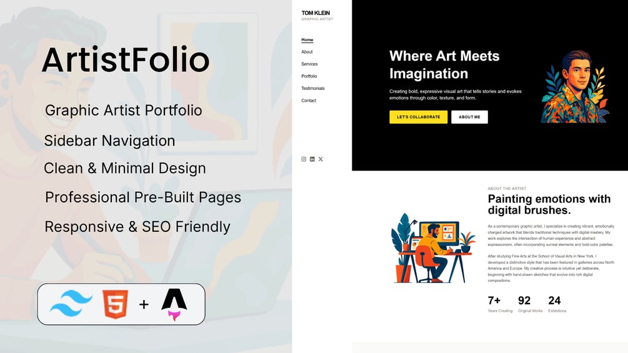Open the About sidebar link
This screenshot has height=353, width=628.
tap(307, 52)
